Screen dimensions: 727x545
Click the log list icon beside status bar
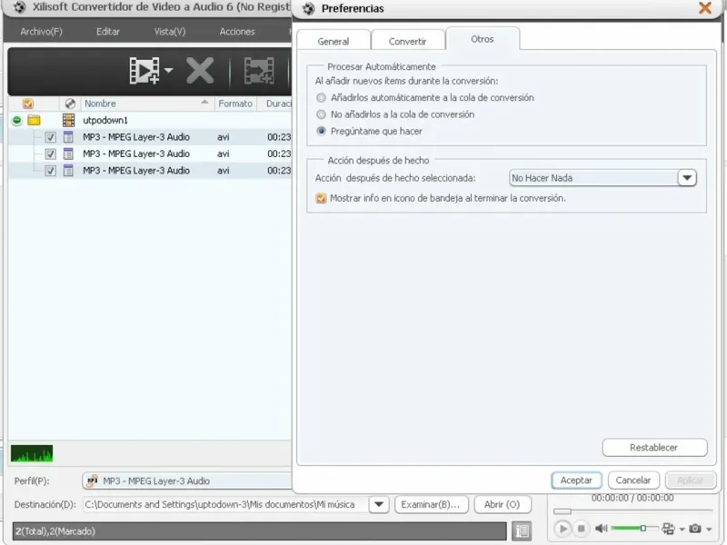(522, 531)
